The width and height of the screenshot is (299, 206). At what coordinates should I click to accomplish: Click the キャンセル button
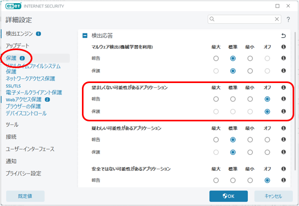click(273, 196)
